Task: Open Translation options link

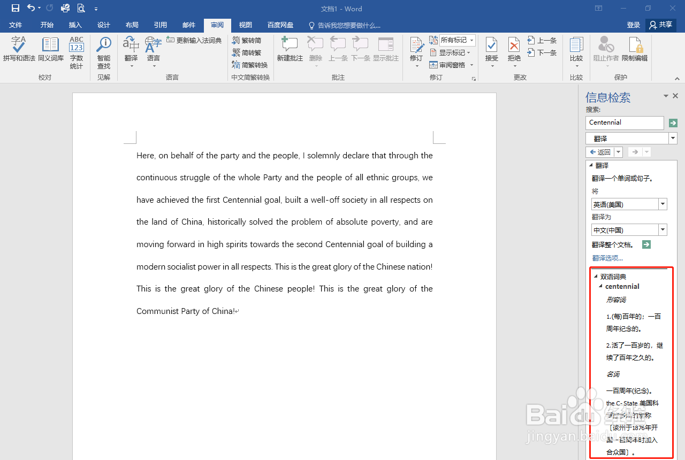Action: pos(607,258)
